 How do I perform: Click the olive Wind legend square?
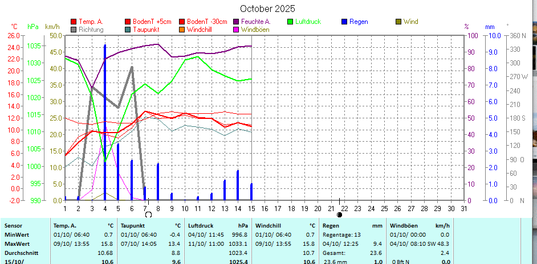tap(398, 22)
